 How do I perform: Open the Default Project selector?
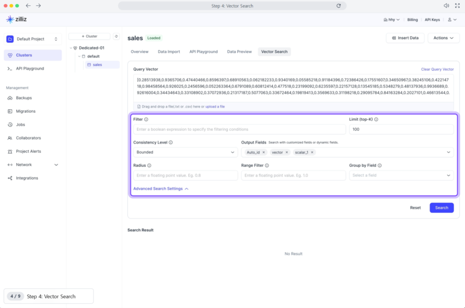[x=33, y=39]
